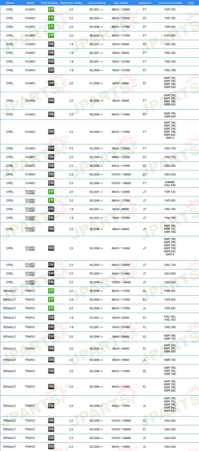Select ON icon in Vivaro Combi F9Q 760 row

(x=51, y=218)
